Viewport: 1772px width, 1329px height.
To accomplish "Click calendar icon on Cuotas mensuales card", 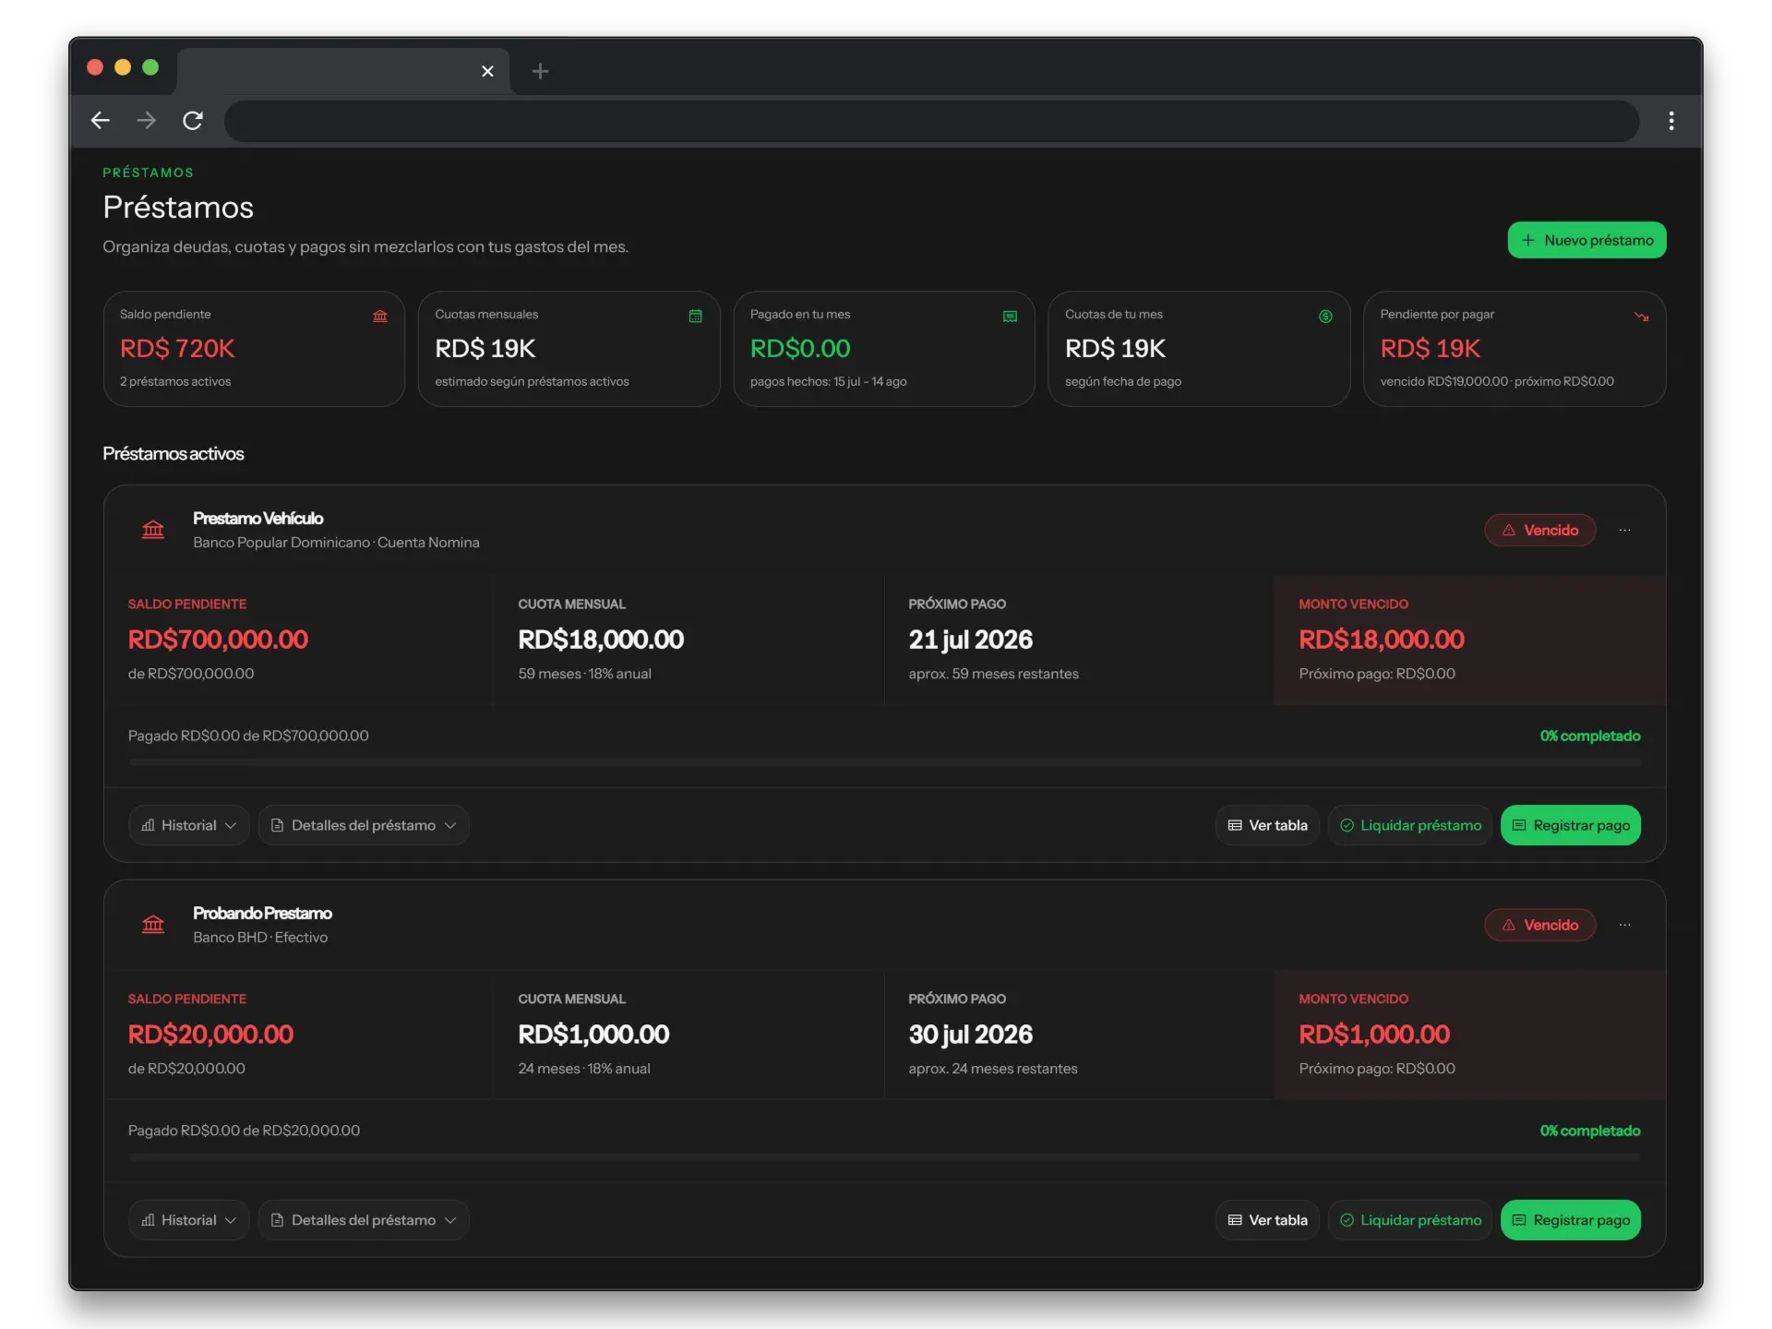I will click(x=695, y=316).
